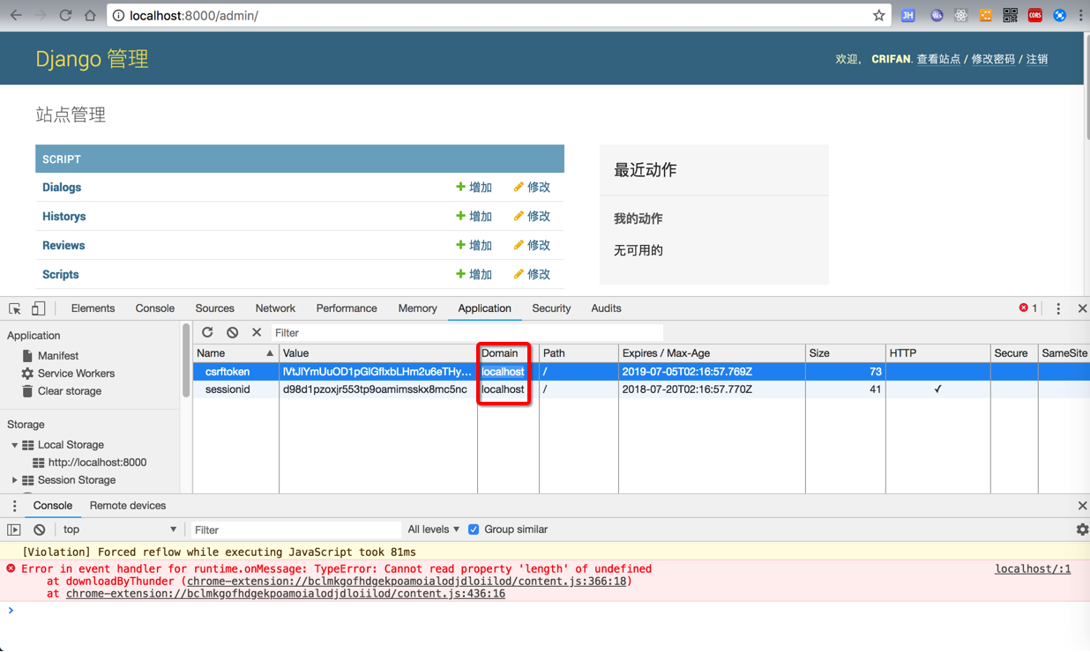Click 注销 to log out
The width and height of the screenshot is (1090, 652).
(1037, 59)
